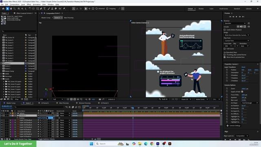Open parent dropdown for Sphere layer
Viewport: 261px width, 147px height.
tap(65, 114)
